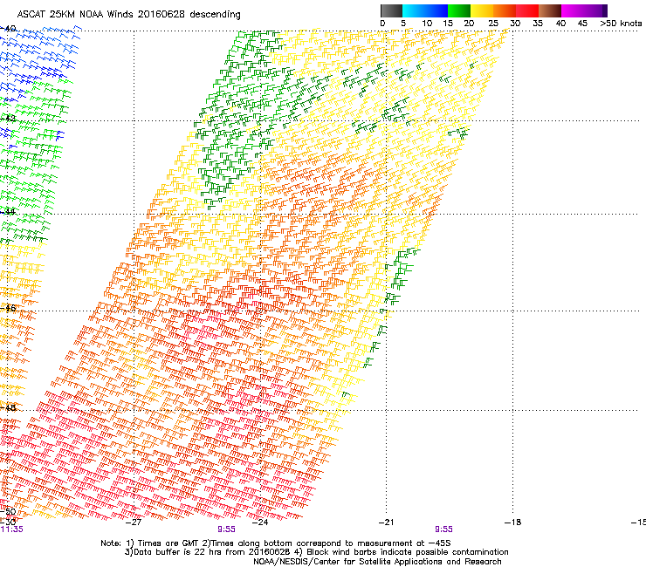Image resolution: width=646 pixels, height=567 pixels.
Task: Select the dark purple 45-50 knots legend swatch
Action: click(x=595, y=10)
